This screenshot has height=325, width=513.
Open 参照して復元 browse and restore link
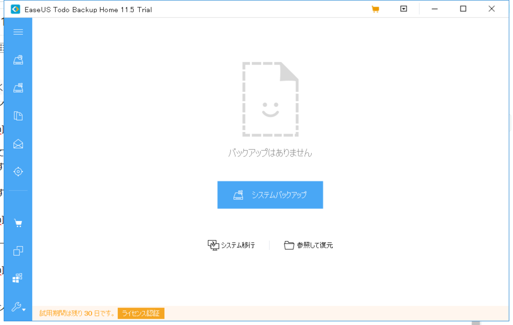click(x=314, y=245)
